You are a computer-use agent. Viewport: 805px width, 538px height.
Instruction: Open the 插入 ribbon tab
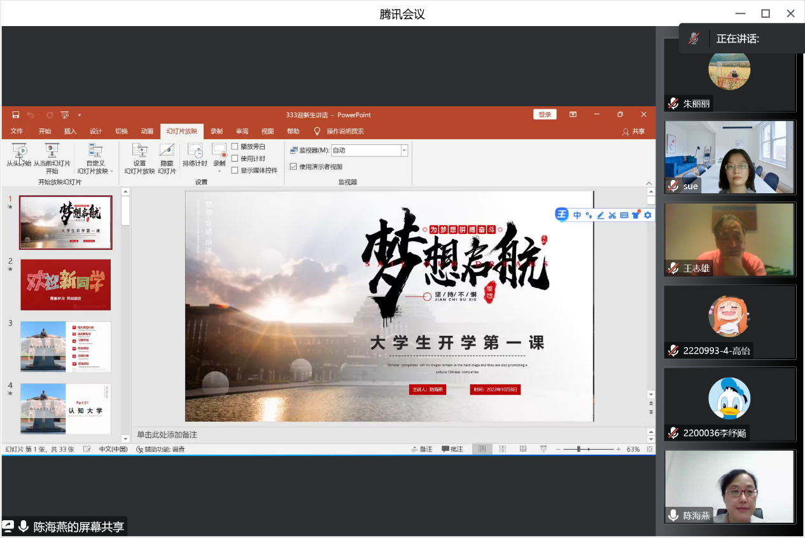[x=70, y=132]
